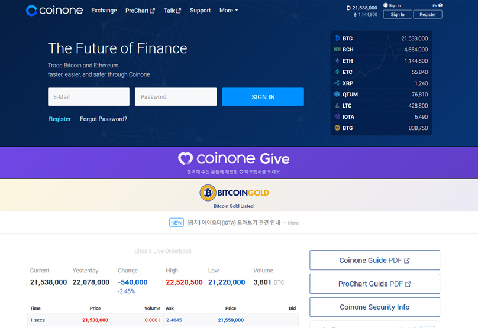Click the Change value -540,000

click(x=133, y=282)
